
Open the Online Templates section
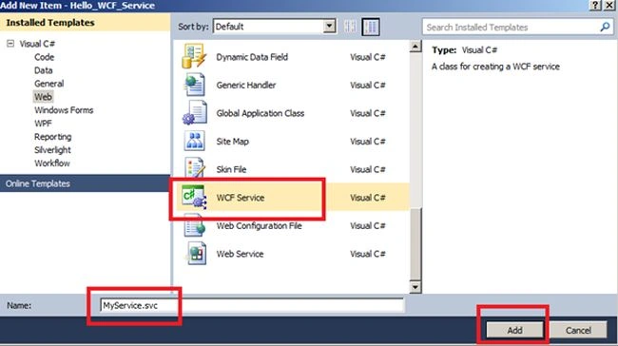click(x=86, y=183)
